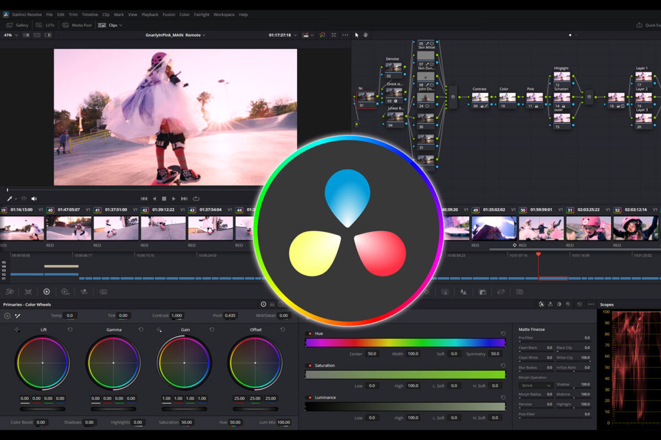Viewport: 661px width, 440px height.
Task: Toggle Hue qualifier on or off
Action: pyautogui.click(x=310, y=334)
